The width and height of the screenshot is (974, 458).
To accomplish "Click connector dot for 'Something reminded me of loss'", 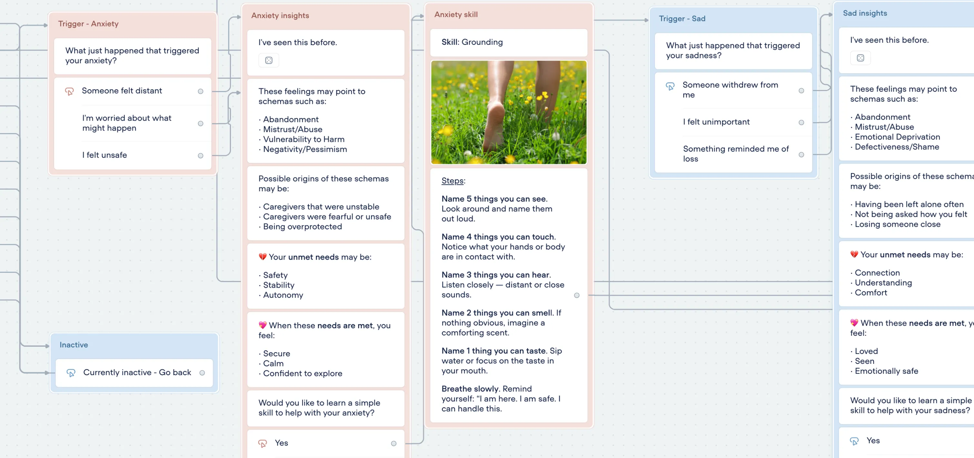I will tap(801, 154).
